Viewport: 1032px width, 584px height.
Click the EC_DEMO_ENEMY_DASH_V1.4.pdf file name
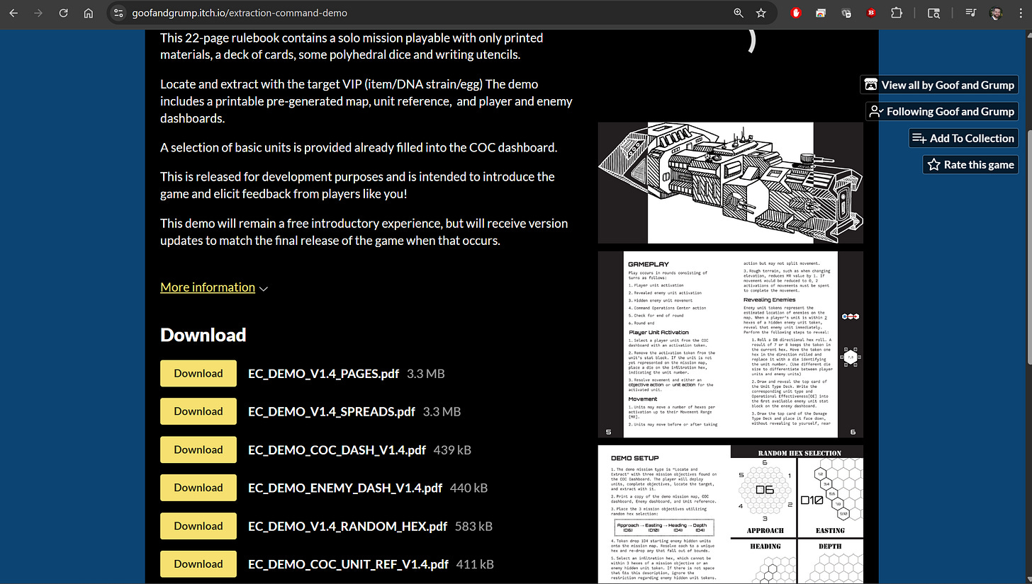point(345,488)
